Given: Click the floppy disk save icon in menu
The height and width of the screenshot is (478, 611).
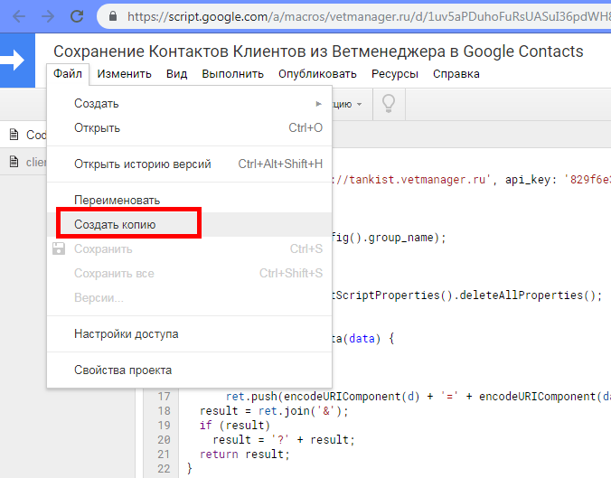Looking at the screenshot, I should coord(59,248).
